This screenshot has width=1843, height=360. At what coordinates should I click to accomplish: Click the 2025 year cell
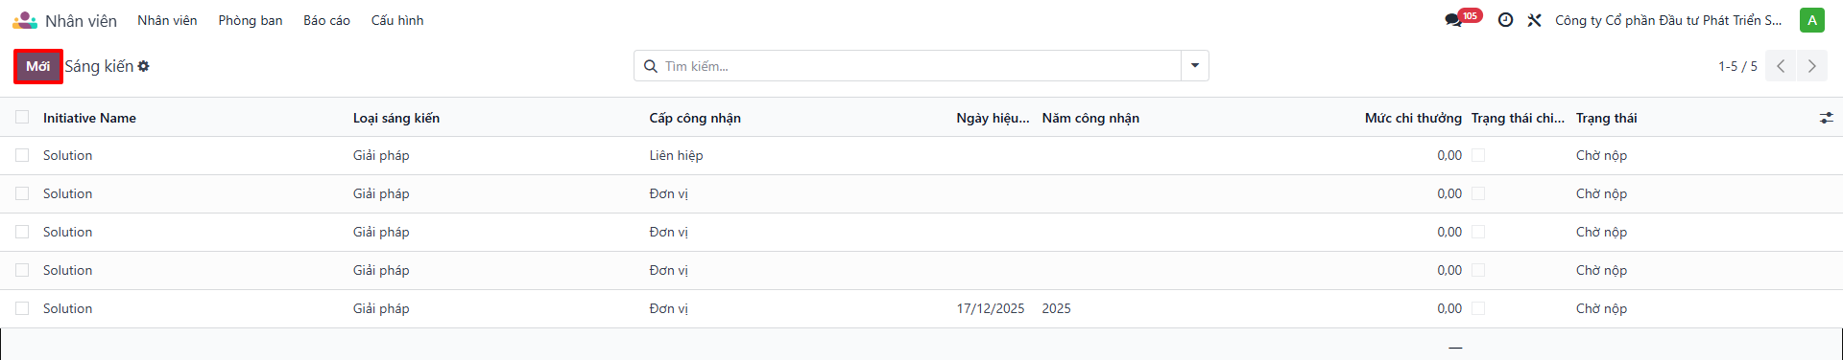[x=1056, y=308]
